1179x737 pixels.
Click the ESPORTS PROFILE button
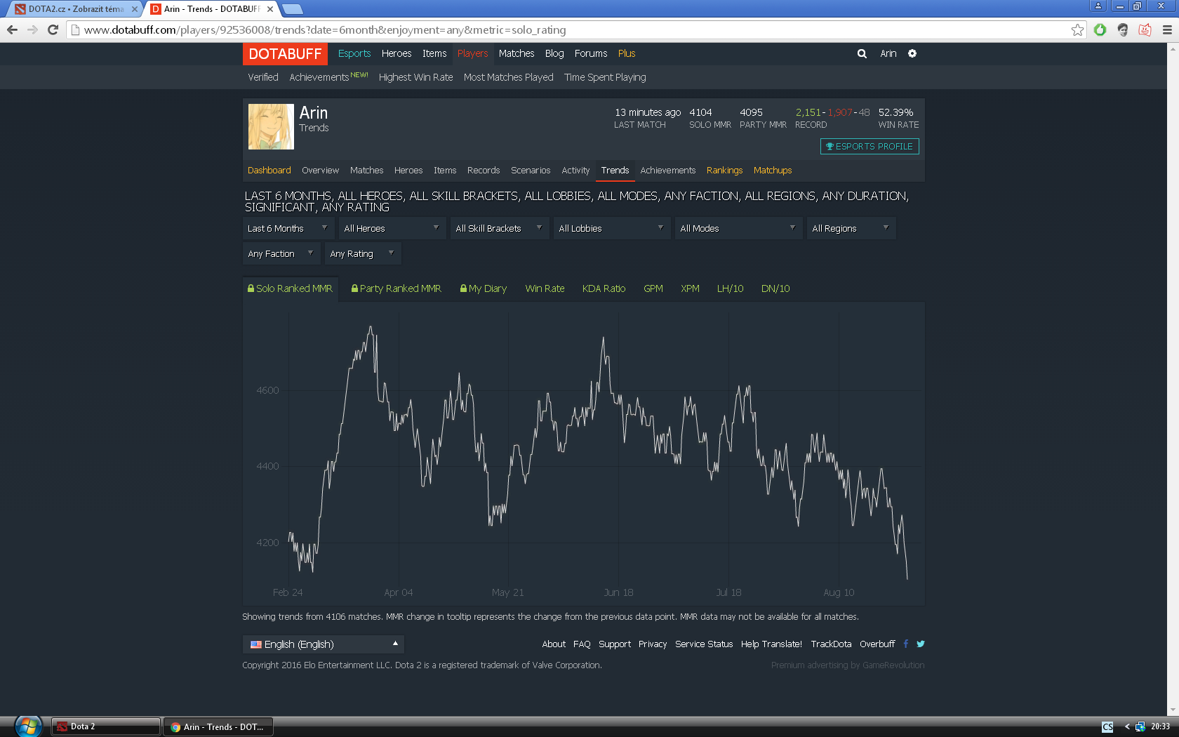coord(870,146)
